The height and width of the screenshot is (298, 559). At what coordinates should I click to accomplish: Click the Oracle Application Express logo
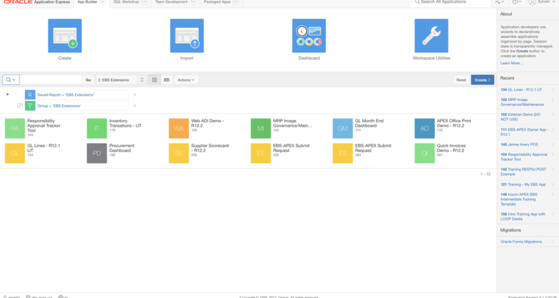tap(37, 2)
